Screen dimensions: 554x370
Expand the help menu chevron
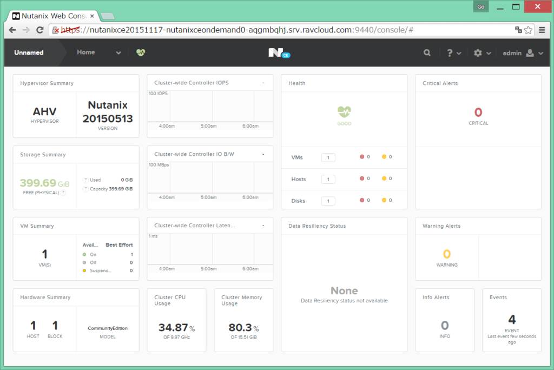pyautogui.click(x=459, y=54)
